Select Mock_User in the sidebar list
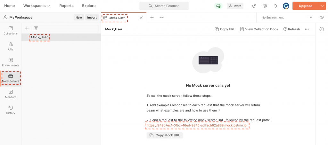 (61, 37)
